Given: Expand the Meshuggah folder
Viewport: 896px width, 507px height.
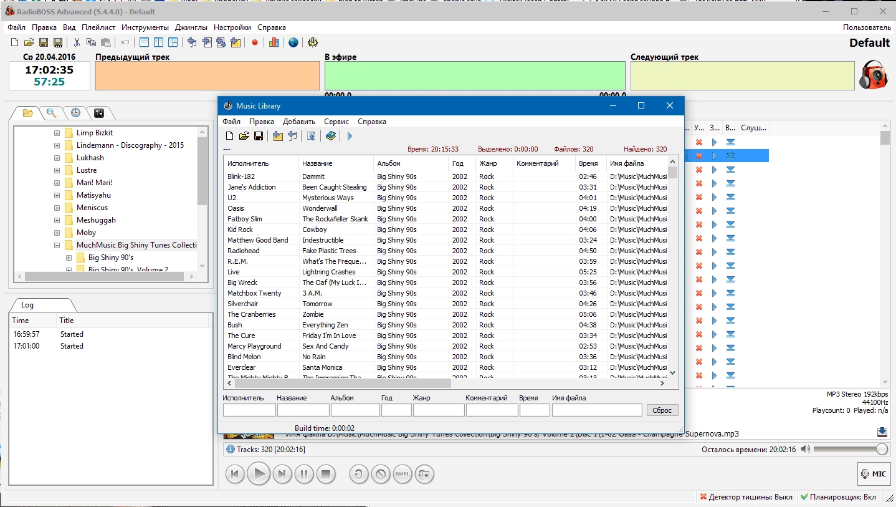Looking at the screenshot, I should point(57,220).
